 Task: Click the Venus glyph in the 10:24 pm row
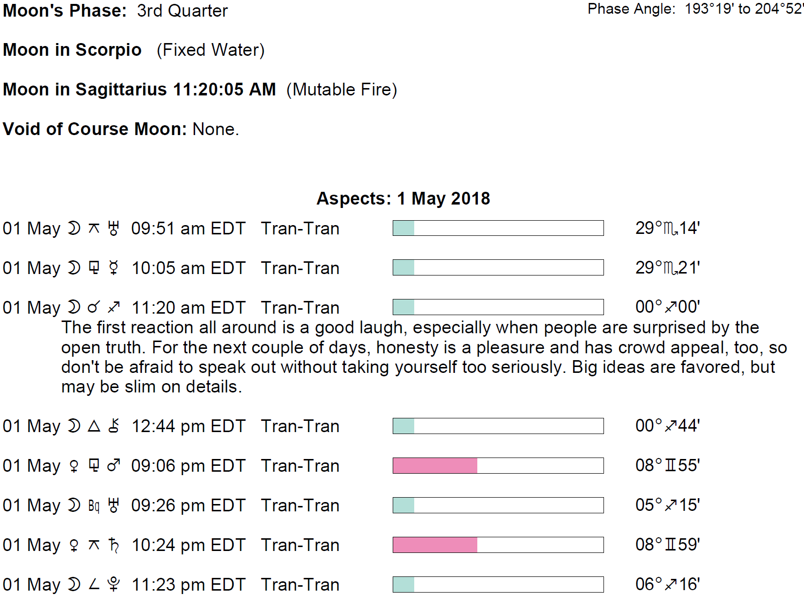coord(74,545)
